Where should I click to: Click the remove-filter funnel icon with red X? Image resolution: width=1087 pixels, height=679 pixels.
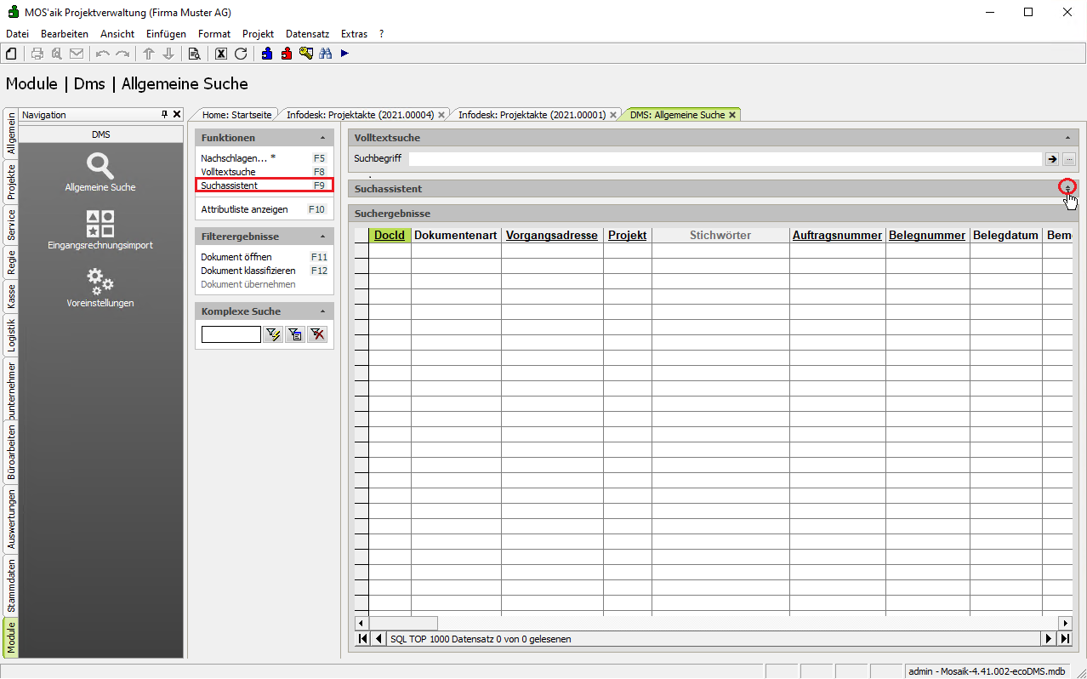click(x=317, y=335)
